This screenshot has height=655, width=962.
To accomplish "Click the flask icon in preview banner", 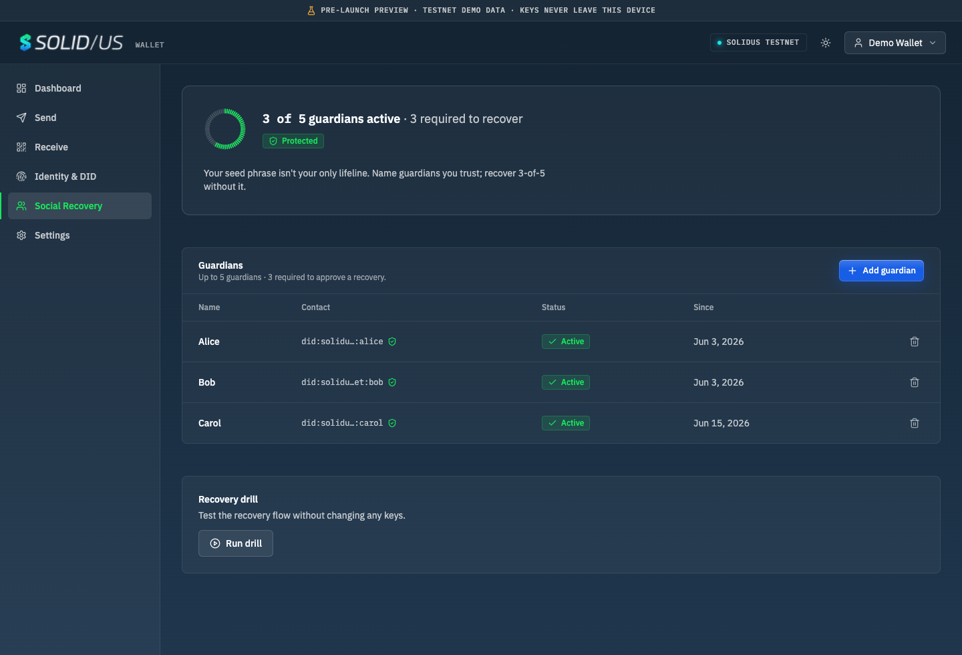I will 311,11.
